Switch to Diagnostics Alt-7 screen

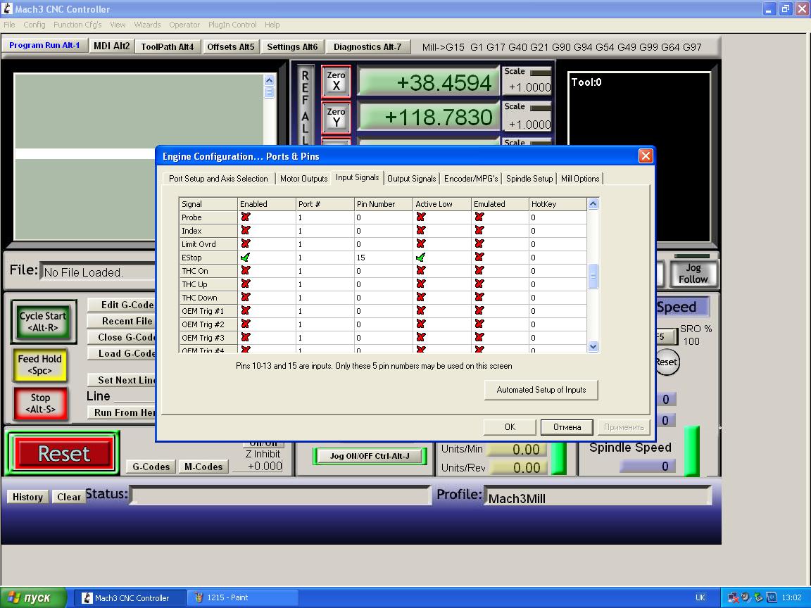[367, 47]
